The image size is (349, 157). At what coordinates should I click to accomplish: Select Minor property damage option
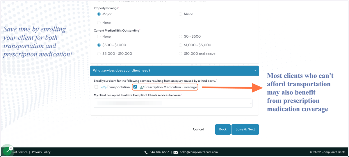pyautogui.click(x=180, y=14)
